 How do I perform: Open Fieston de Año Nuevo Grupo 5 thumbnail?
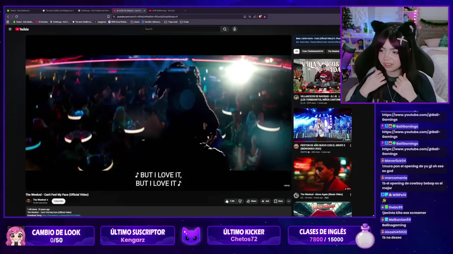322,125
